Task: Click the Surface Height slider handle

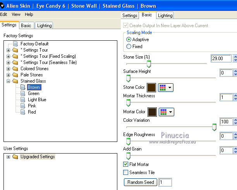Action: (128, 78)
